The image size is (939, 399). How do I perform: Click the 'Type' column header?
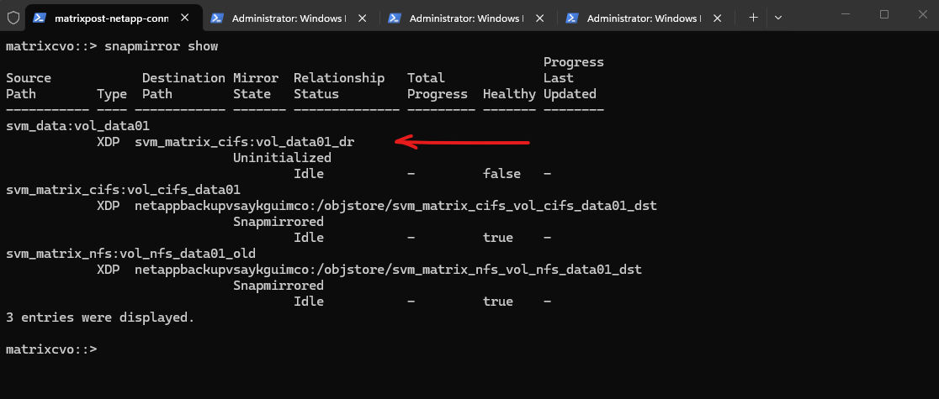coord(111,94)
